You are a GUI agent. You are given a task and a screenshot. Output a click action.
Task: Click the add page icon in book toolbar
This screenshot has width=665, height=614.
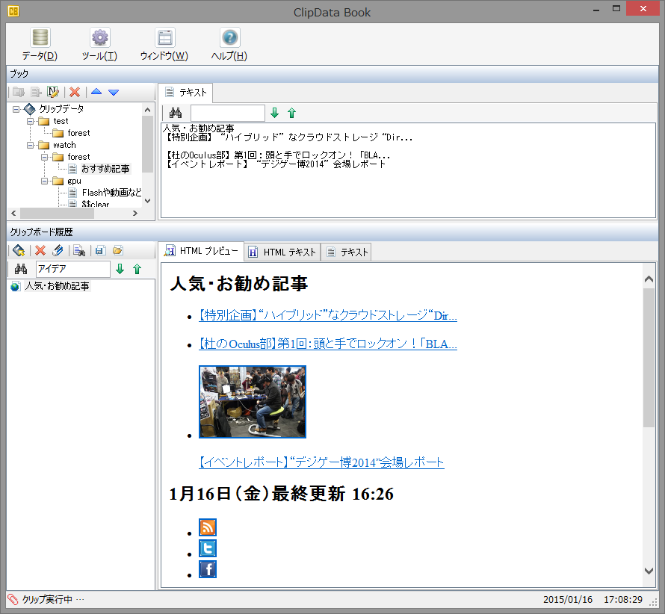click(36, 92)
